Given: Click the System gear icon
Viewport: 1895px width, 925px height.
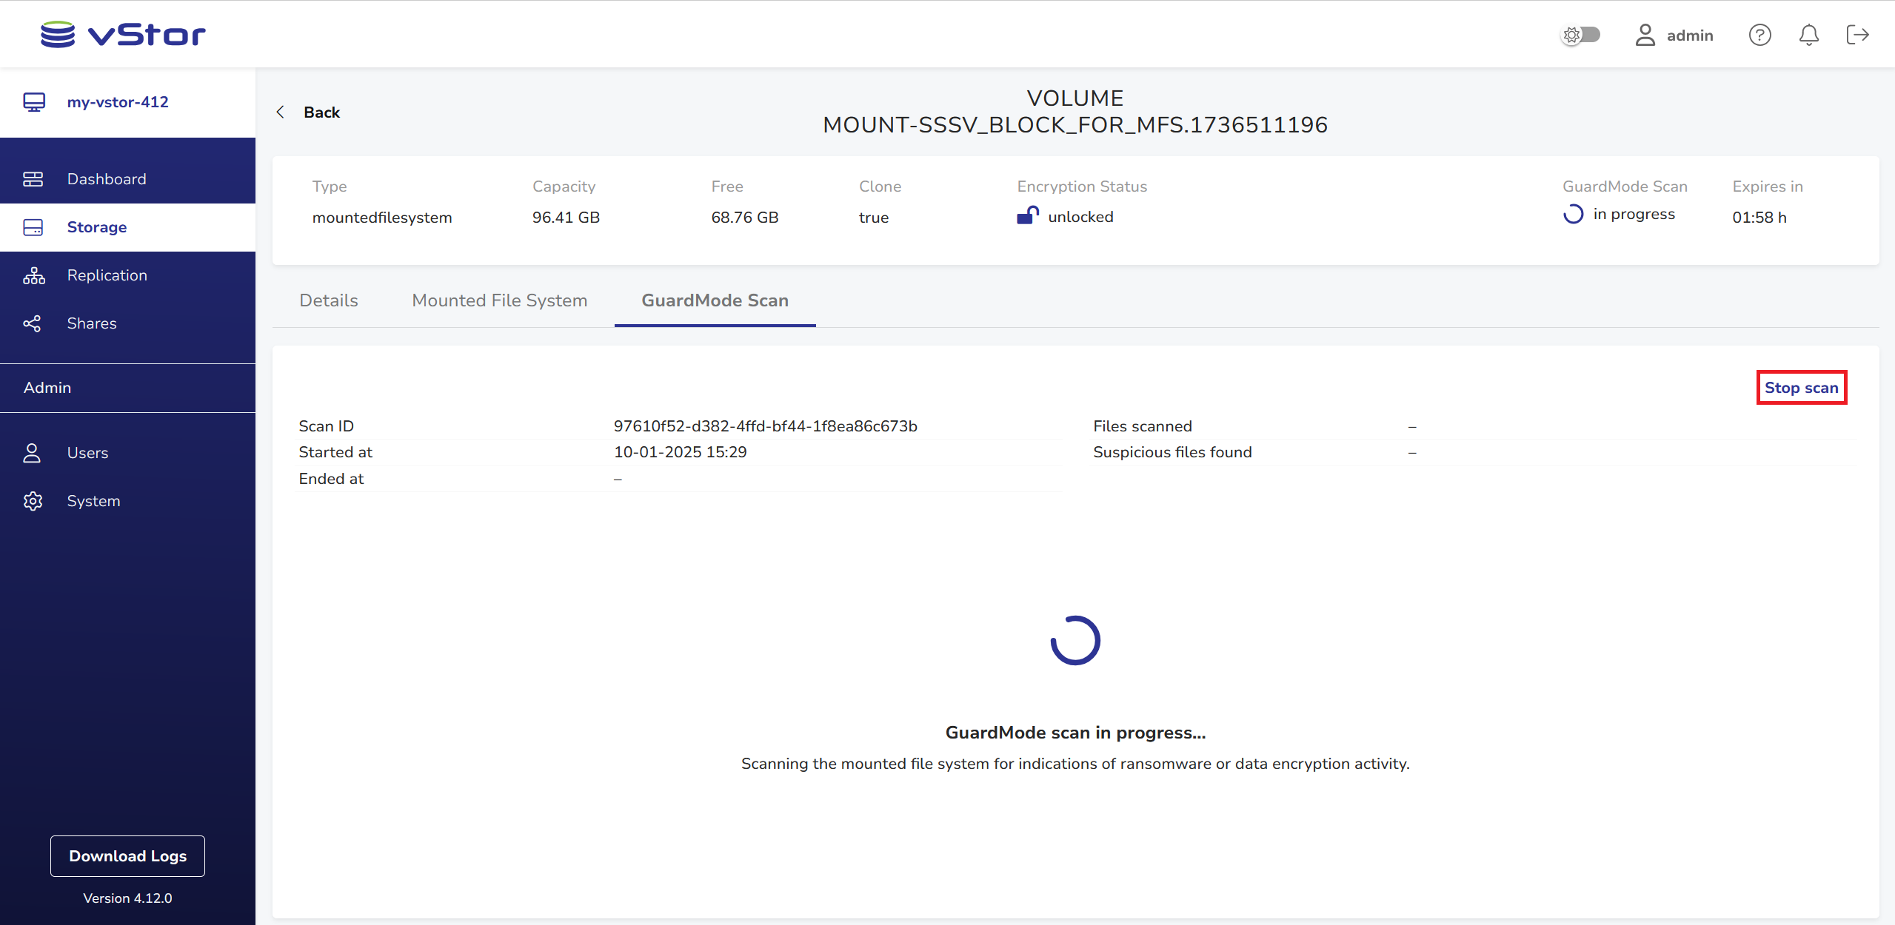Looking at the screenshot, I should tap(33, 501).
